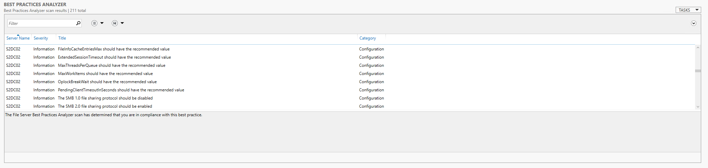Sort results by Server Name column

tap(18, 38)
